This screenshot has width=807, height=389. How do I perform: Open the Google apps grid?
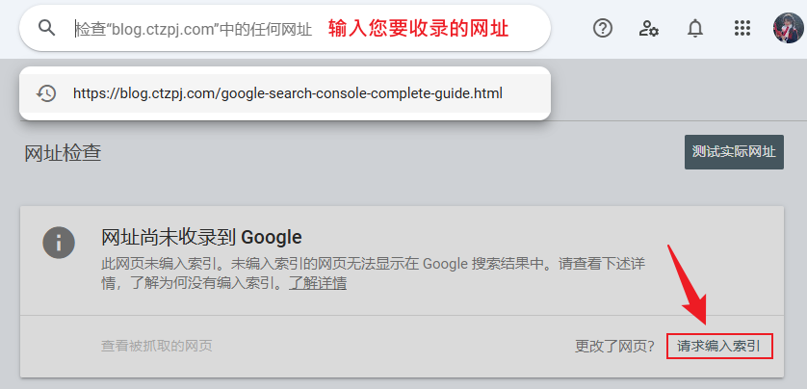(742, 28)
